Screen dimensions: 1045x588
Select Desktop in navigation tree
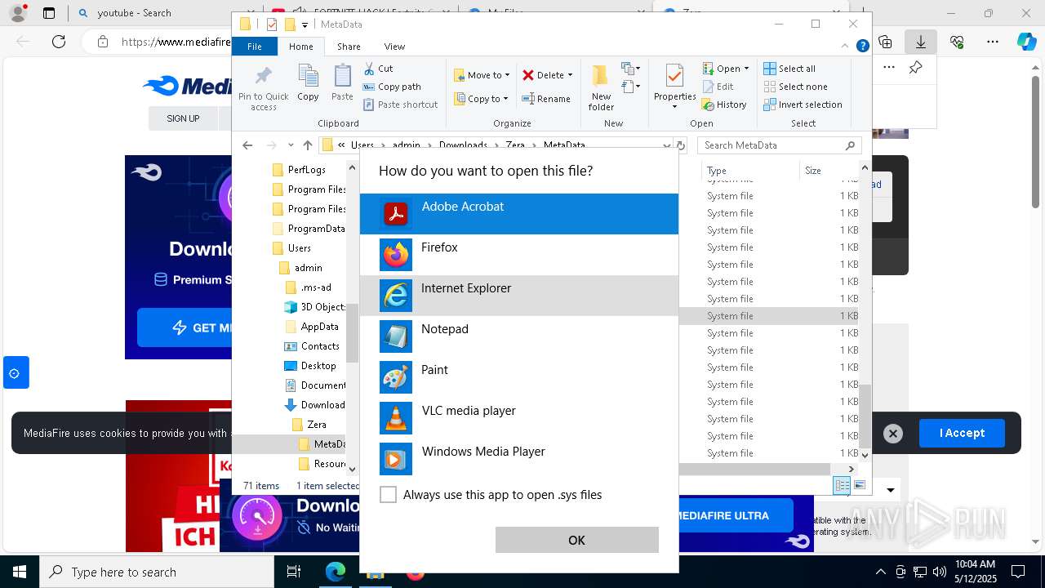(x=310, y=366)
